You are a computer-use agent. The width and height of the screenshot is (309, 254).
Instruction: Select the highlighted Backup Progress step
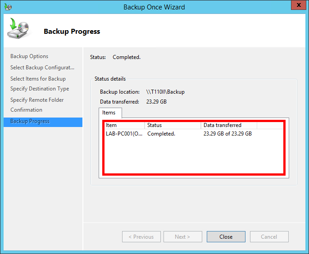pyautogui.click(x=43, y=122)
